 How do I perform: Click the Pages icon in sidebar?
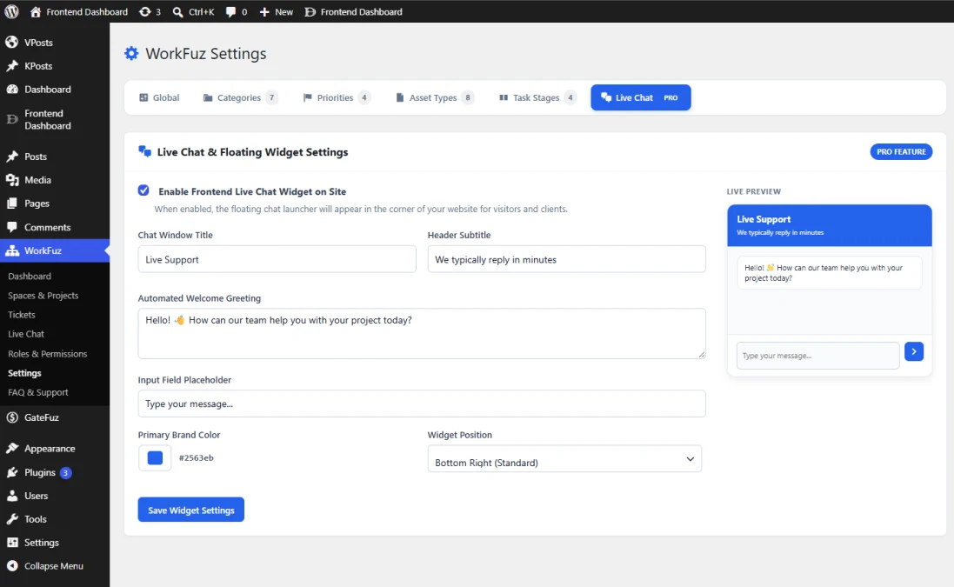click(11, 203)
